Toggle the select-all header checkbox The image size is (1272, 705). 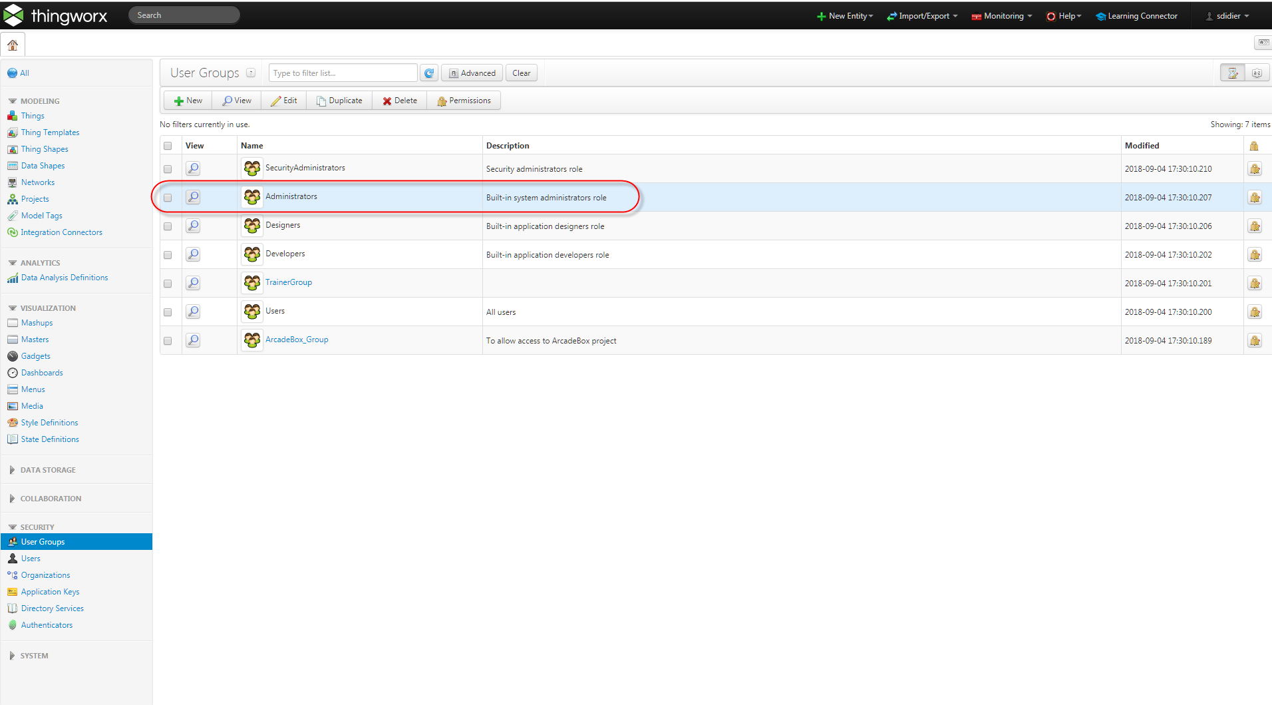pos(168,146)
